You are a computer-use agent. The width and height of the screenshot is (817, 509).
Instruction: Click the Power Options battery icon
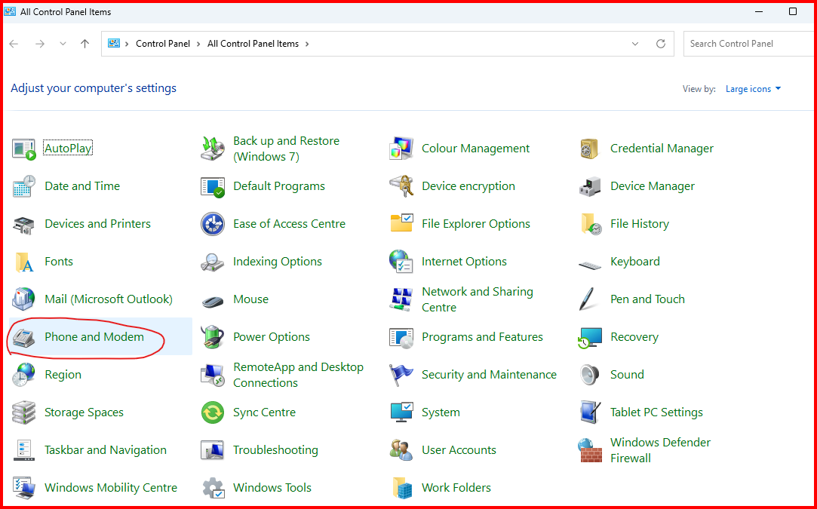point(213,337)
